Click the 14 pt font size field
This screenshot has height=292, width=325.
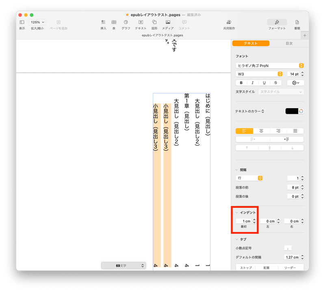(x=293, y=74)
